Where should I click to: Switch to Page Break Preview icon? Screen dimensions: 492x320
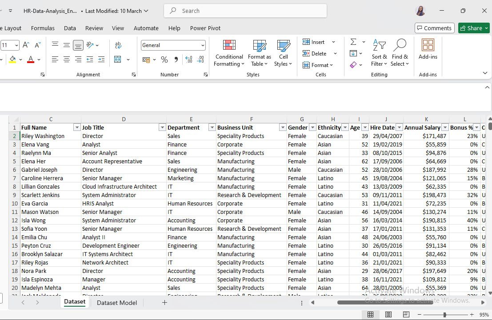406,314
